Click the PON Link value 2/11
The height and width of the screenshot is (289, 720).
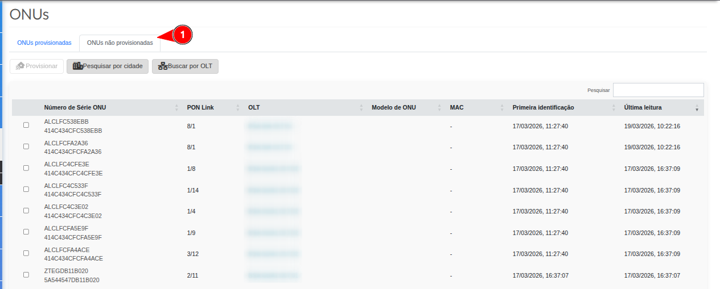[x=193, y=275]
